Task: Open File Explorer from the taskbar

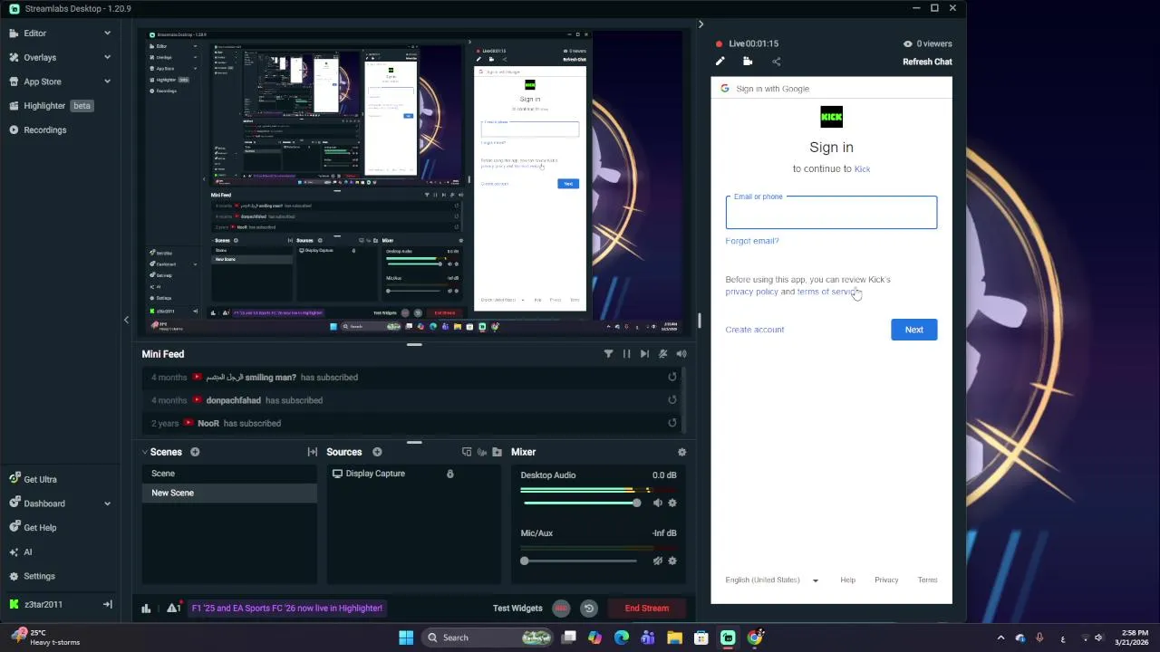Action: 674,638
